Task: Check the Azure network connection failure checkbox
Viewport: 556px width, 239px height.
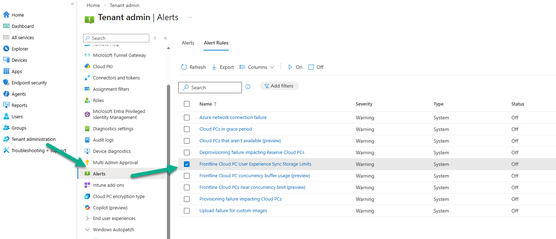Action: (x=187, y=118)
